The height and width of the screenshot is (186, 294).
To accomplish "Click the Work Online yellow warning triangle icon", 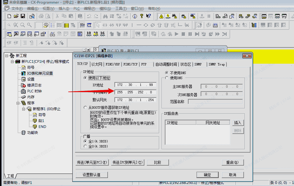I will [x=161, y=16].
